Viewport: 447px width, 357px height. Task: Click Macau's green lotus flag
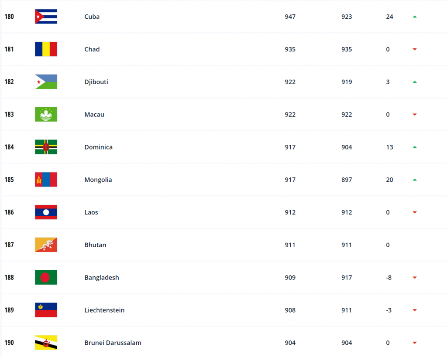(x=46, y=114)
